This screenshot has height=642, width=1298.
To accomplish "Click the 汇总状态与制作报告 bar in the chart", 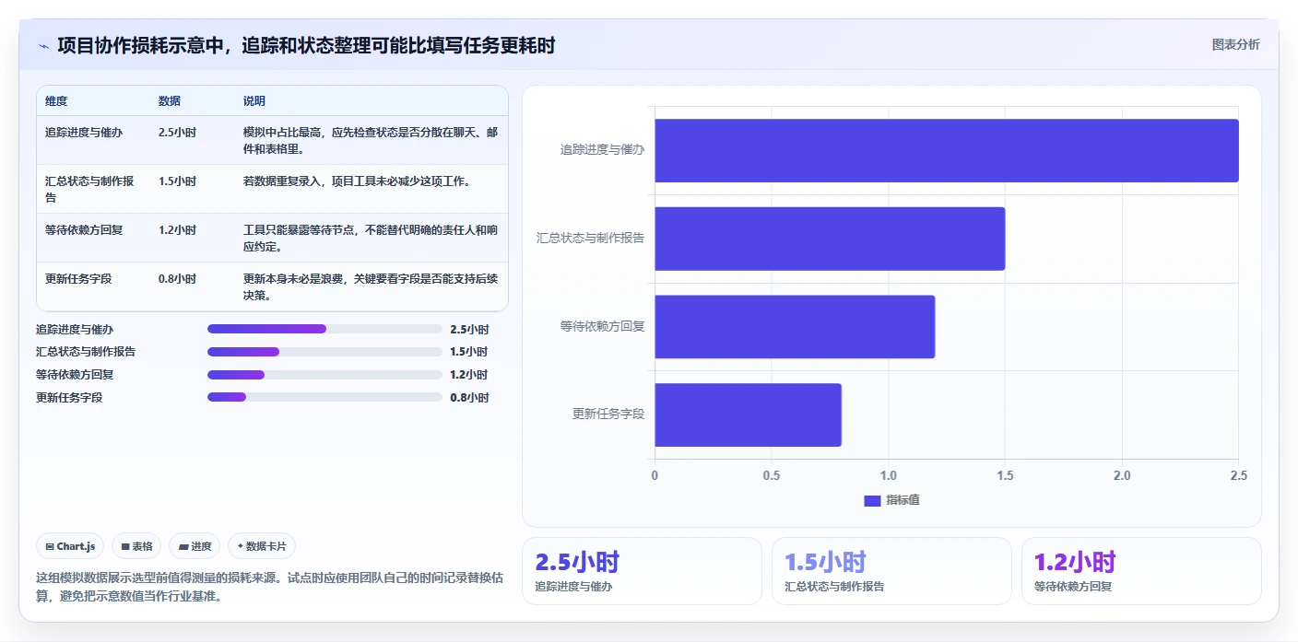I will tap(830, 239).
